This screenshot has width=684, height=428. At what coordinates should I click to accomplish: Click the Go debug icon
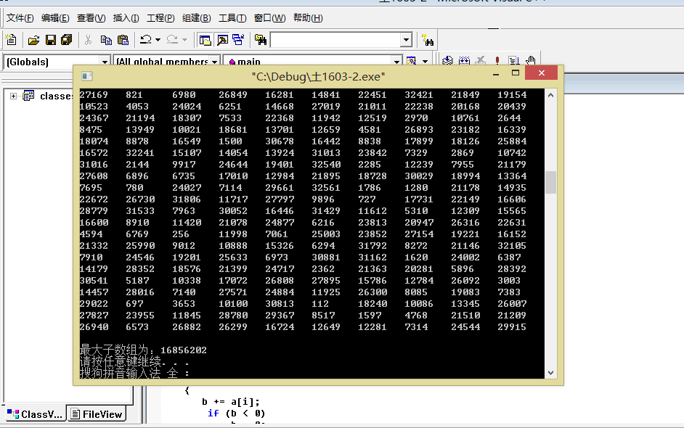click(x=514, y=61)
